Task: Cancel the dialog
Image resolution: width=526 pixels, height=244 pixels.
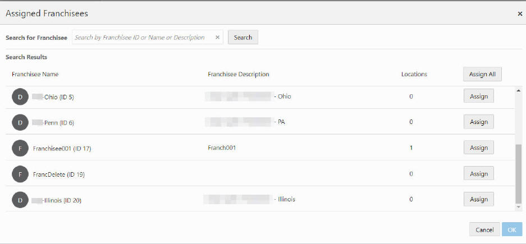Action: pos(484,229)
